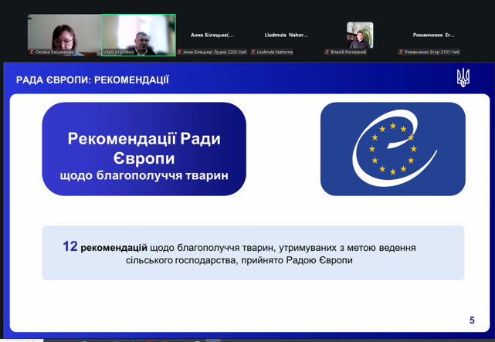This screenshot has width=495, height=342.
Task: Click the Романченко Егор 2101-1мб name label
Action: (432, 52)
